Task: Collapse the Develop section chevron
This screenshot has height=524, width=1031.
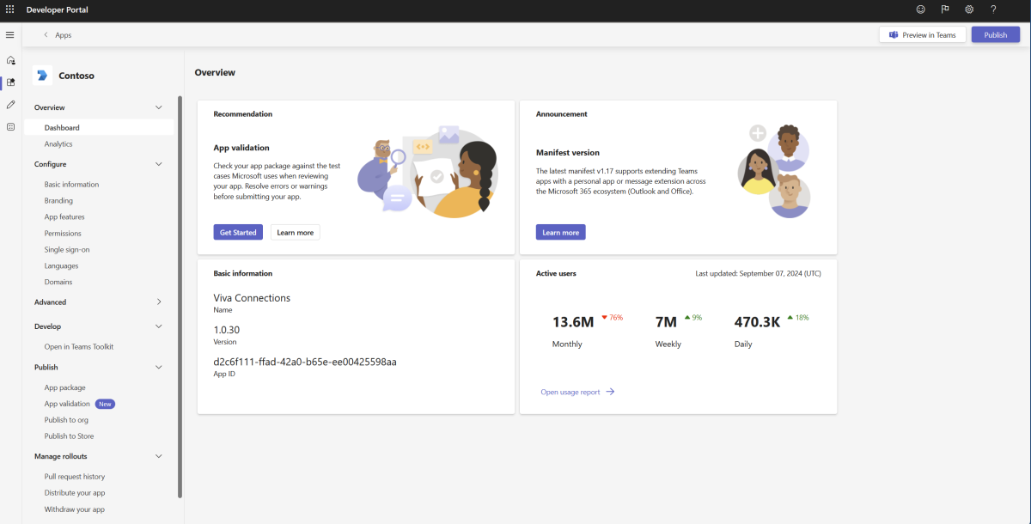Action: (x=158, y=326)
